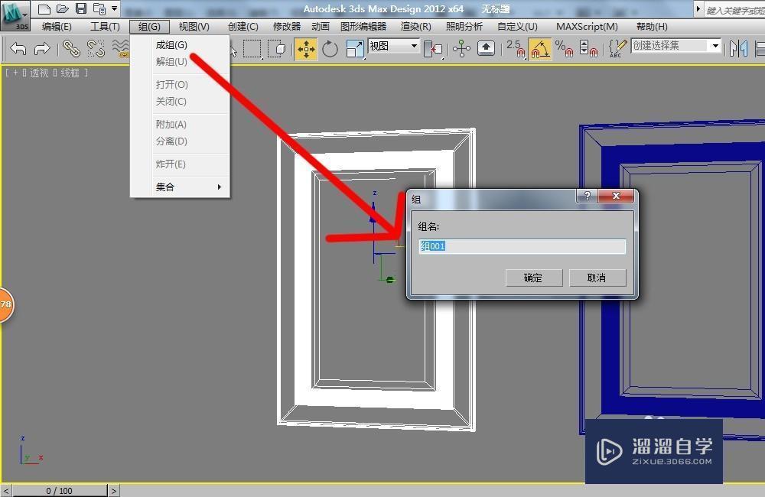
Task: Click the Mirror tool icon
Action: click(x=739, y=49)
